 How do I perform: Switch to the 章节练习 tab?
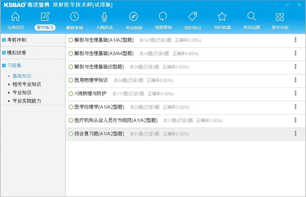click(45, 27)
